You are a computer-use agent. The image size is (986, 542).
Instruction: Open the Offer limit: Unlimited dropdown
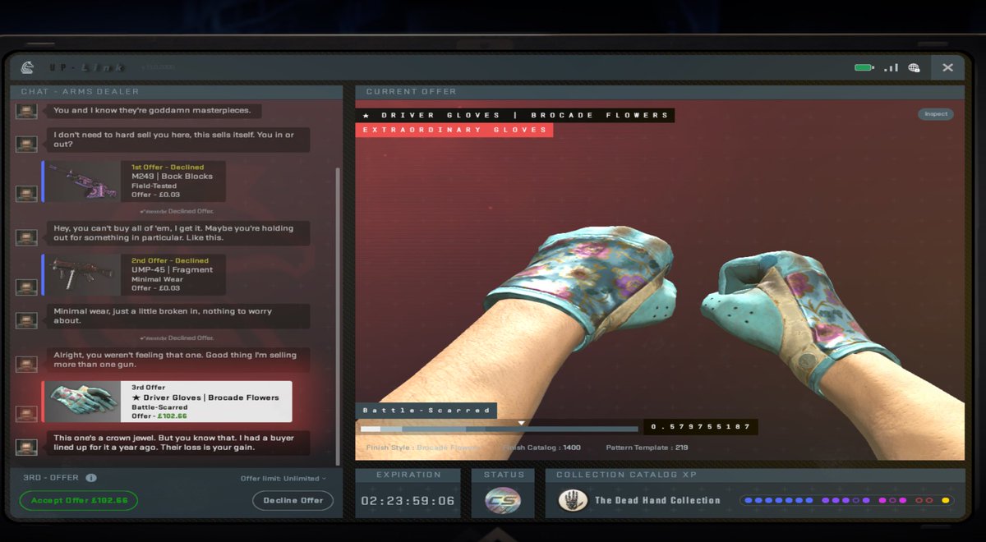point(283,478)
